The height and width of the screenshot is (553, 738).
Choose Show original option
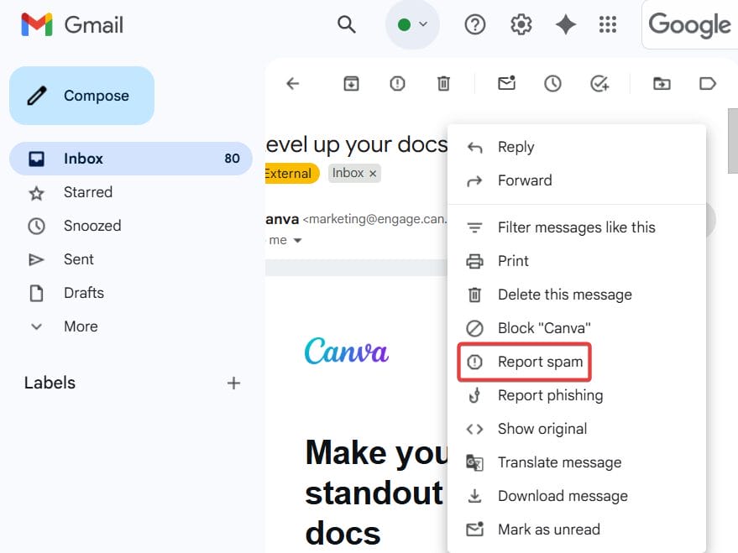click(577, 429)
